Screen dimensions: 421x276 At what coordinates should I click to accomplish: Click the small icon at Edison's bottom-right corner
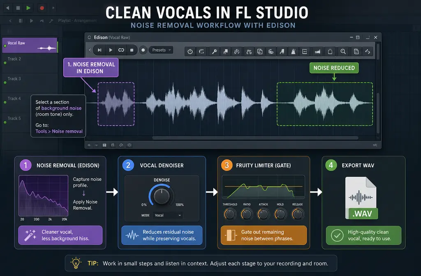(375, 145)
